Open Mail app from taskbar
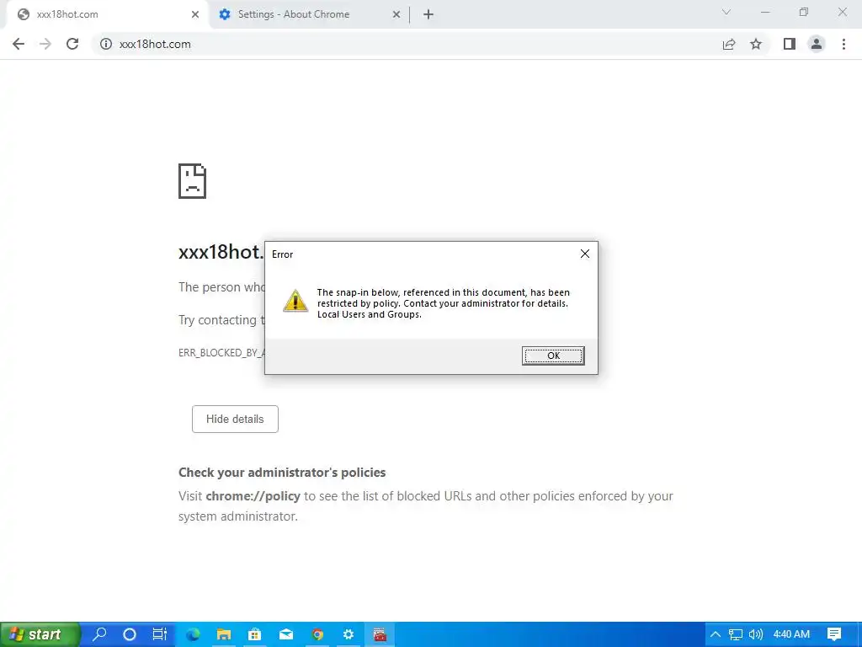This screenshot has width=862, height=647. tap(286, 634)
